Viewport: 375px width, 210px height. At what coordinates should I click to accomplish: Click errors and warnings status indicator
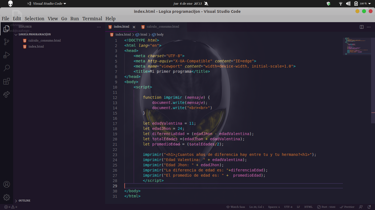[x=11, y=207]
